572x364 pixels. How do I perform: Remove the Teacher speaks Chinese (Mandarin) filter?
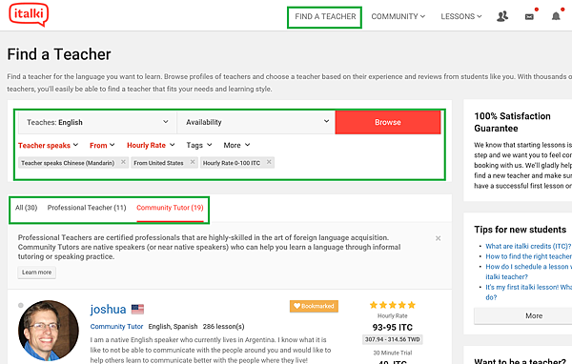coord(123,162)
